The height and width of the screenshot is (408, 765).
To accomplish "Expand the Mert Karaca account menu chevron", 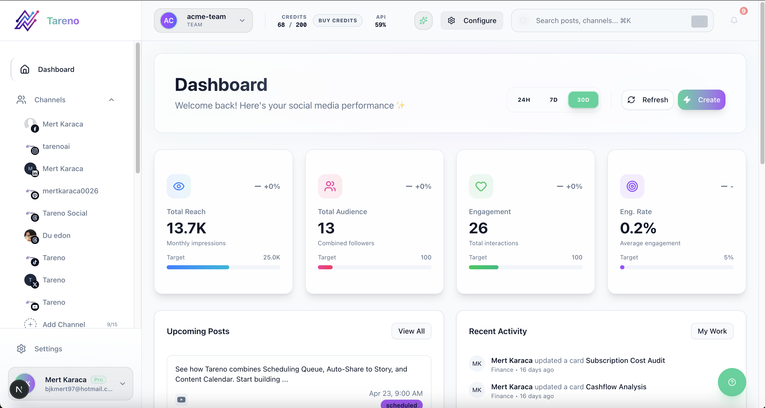I will 122,384.
